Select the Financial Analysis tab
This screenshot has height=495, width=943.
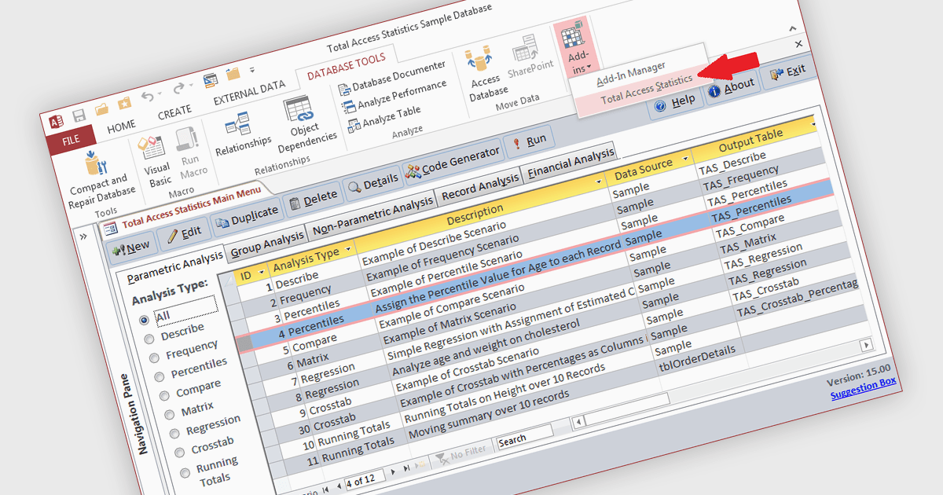click(x=571, y=164)
